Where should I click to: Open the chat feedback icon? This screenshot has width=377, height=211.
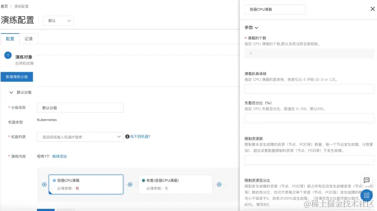coord(366,180)
